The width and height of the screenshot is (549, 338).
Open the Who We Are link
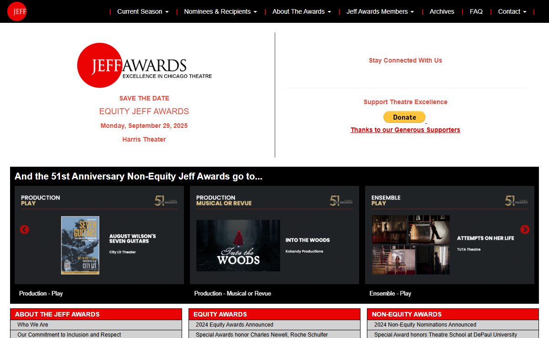click(32, 325)
